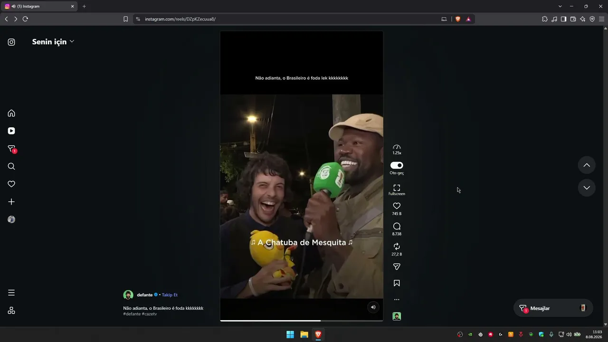
Task: Open browser extensions puzzle icon
Action: 545,19
